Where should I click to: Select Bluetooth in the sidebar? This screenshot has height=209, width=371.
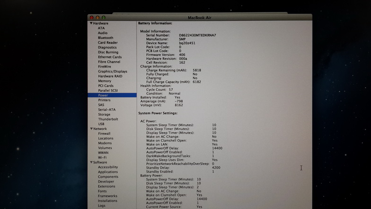point(106,38)
